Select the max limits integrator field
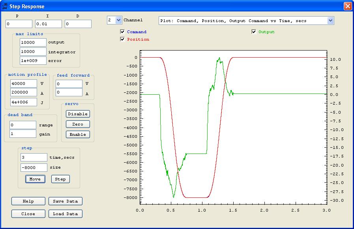Viewport: 354px width, 229px height. coord(33,51)
